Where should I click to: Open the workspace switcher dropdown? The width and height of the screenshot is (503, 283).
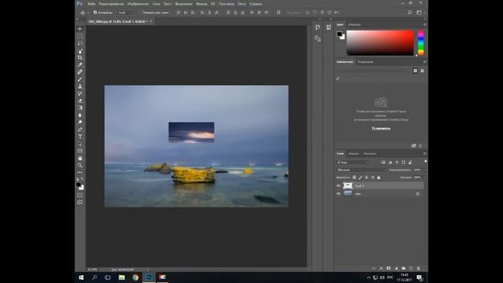[420, 13]
